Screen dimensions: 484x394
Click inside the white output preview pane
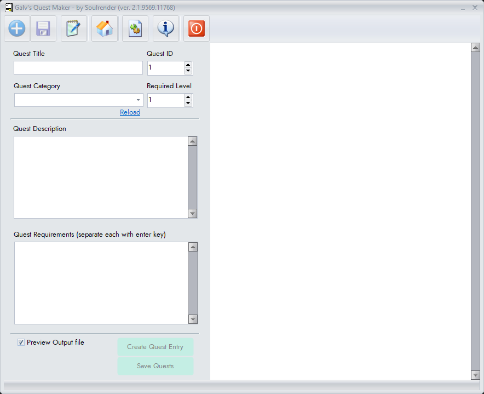click(x=341, y=212)
